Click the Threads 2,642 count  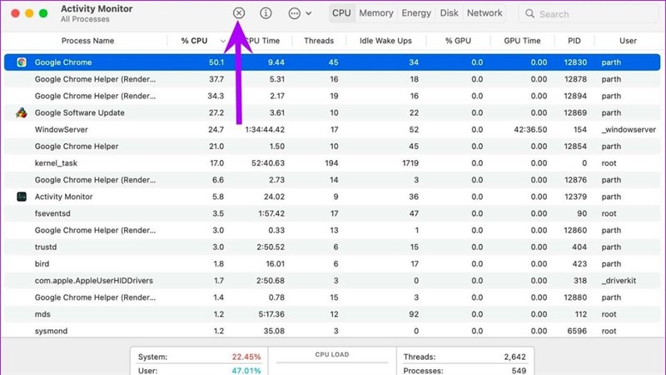tap(514, 357)
